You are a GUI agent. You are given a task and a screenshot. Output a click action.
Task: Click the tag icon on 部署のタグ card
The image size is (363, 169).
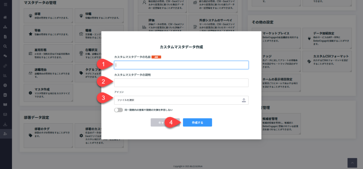30,136
